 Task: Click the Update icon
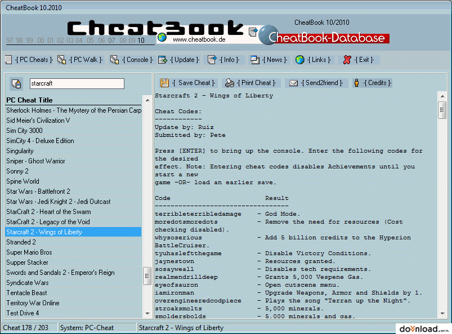pyautogui.click(x=163, y=60)
